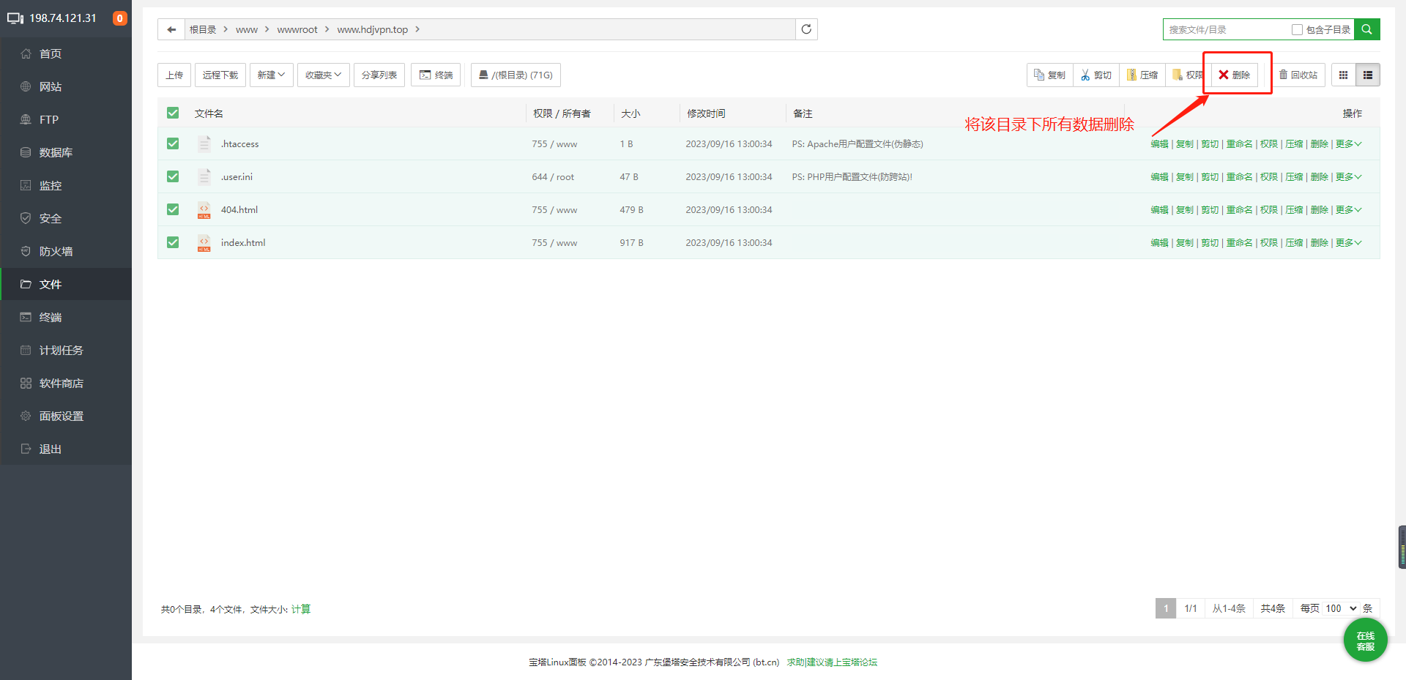Expand the 新建 new dropdown
Image resolution: width=1406 pixels, height=680 pixels.
pos(271,75)
